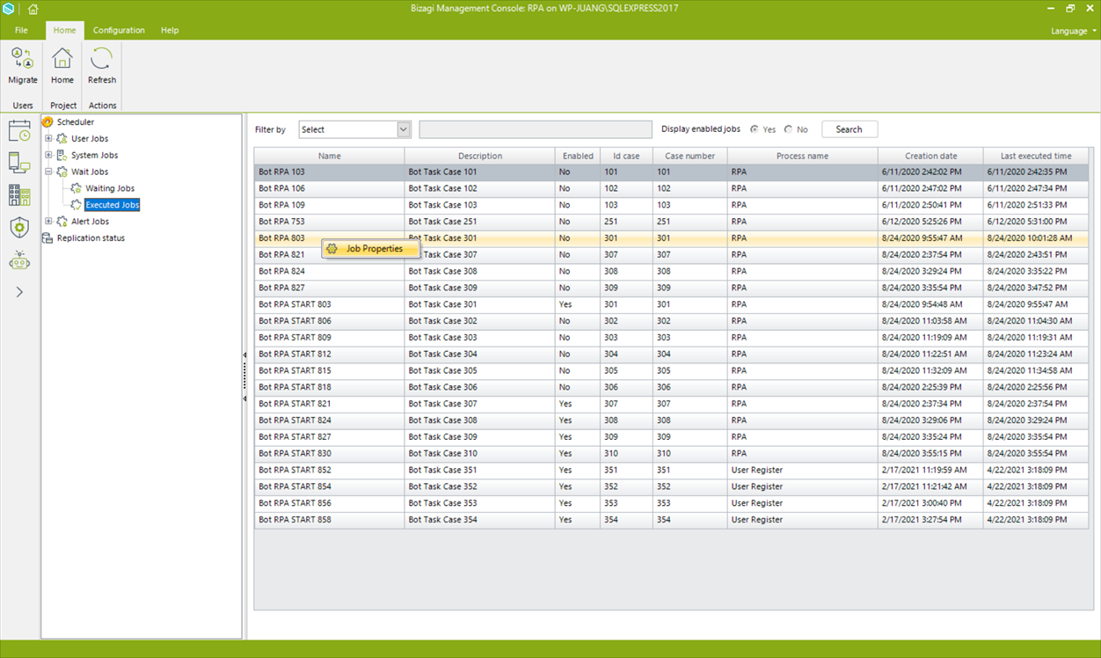Image resolution: width=1101 pixels, height=658 pixels.
Task: Click the System Jobs tree icon
Action: click(62, 156)
